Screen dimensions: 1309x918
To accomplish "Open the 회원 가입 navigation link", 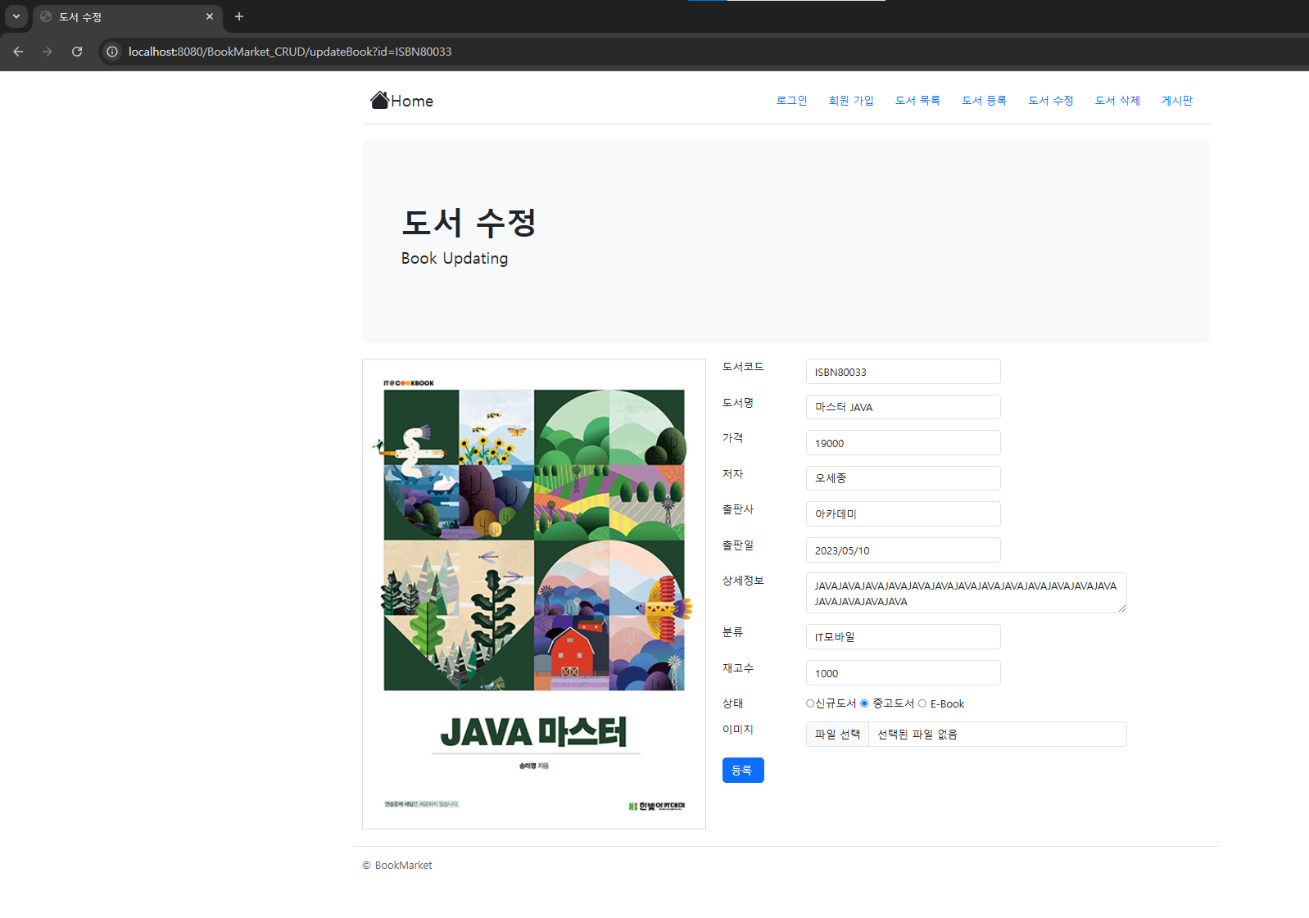I will pyautogui.click(x=851, y=101).
